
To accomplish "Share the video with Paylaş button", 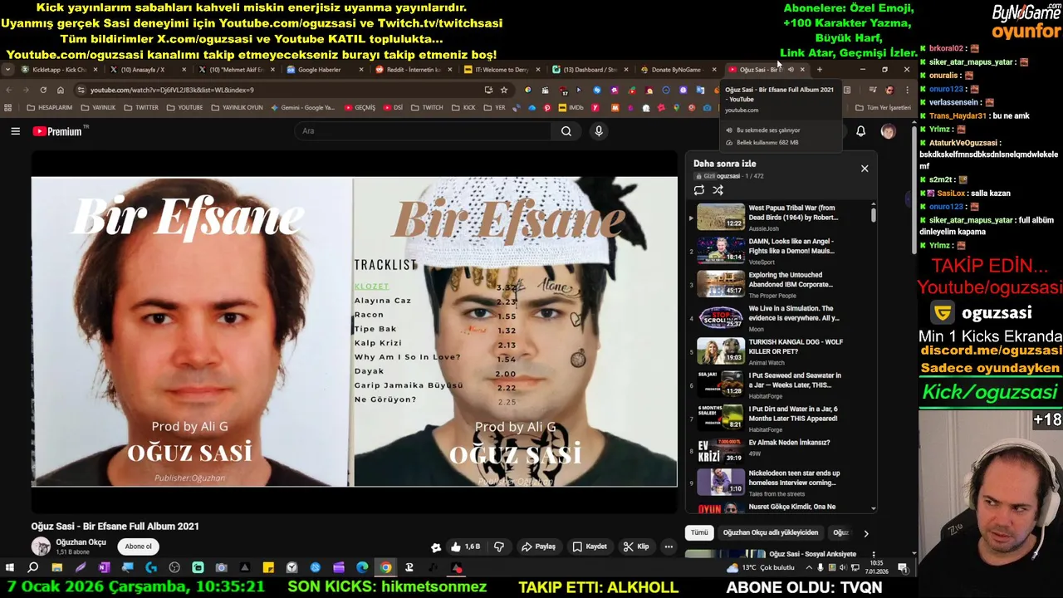I will pyautogui.click(x=538, y=547).
